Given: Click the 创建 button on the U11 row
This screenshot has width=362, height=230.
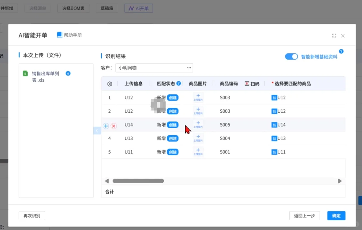Looking at the screenshot, I should click(173, 152).
